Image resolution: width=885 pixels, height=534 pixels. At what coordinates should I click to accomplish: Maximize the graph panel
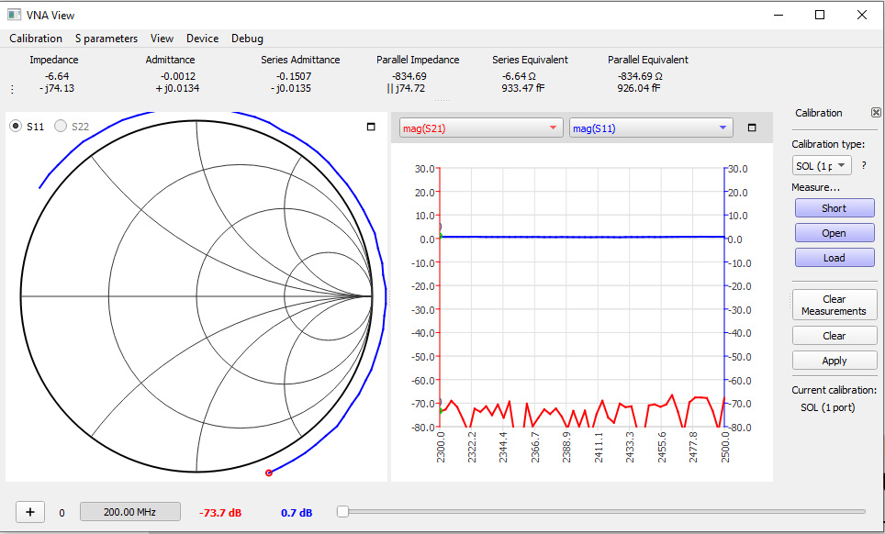[752, 128]
